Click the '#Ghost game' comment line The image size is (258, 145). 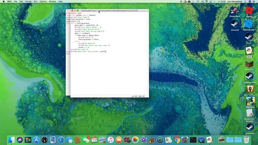coord(76,13)
